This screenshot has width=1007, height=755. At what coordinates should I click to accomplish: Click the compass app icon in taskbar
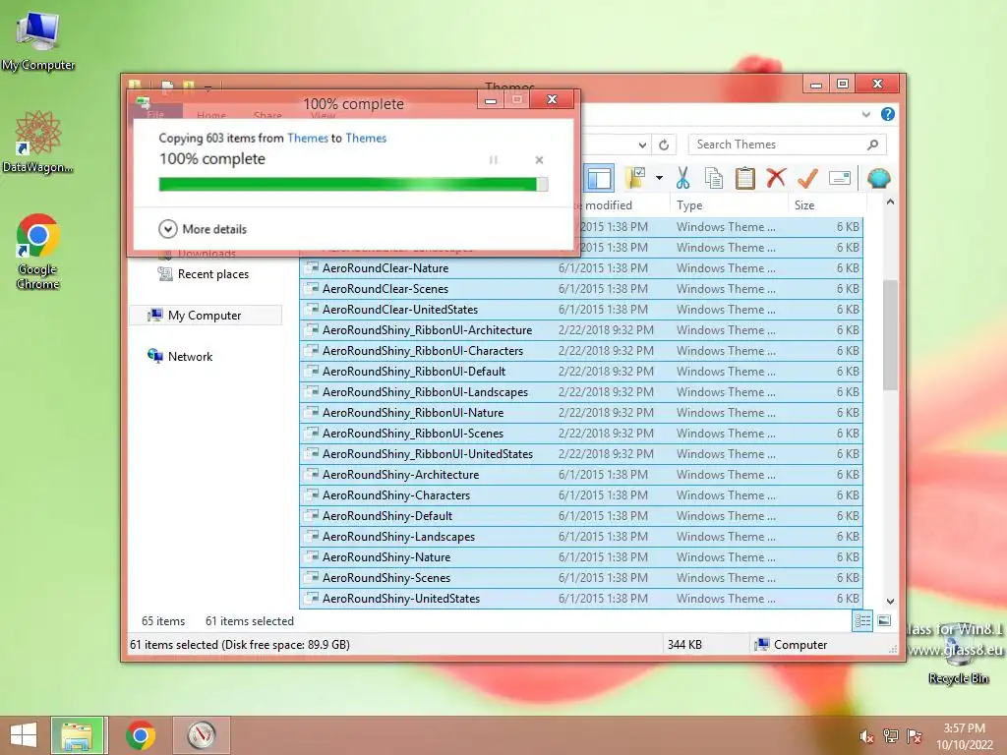pos(201,735)
